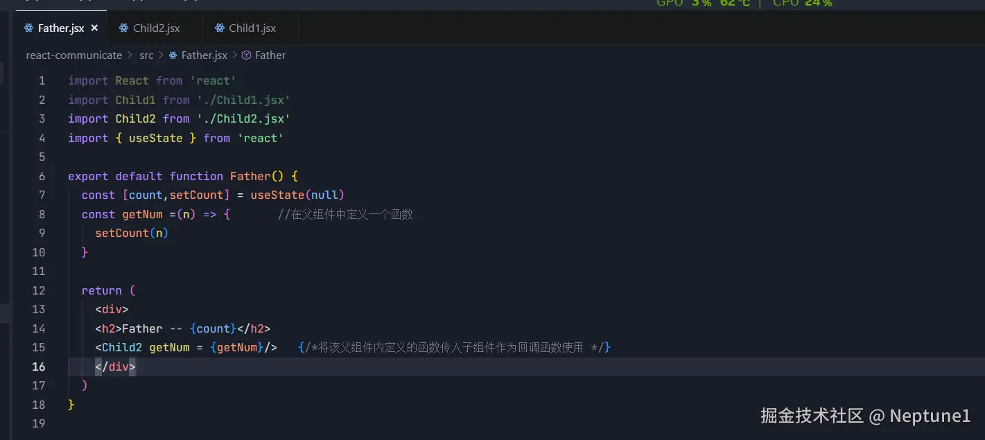The width and height of the screenshot is (985, 440).
Task: Click line number 12 in the gutter
Action: (39, 290)
